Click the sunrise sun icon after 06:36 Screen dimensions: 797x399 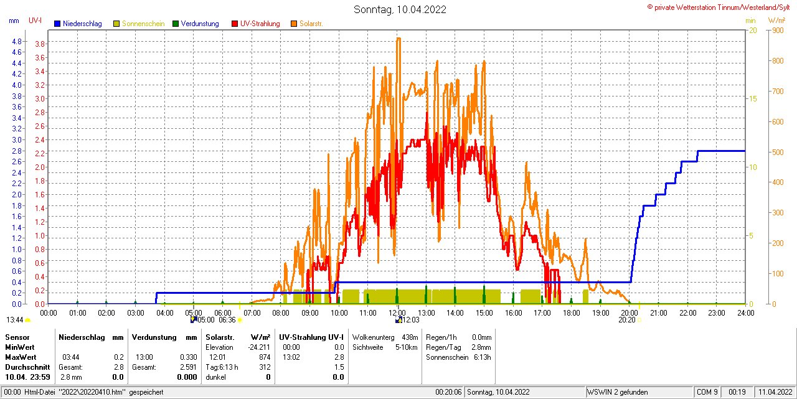pyautogui.click(x=240, y=320)
